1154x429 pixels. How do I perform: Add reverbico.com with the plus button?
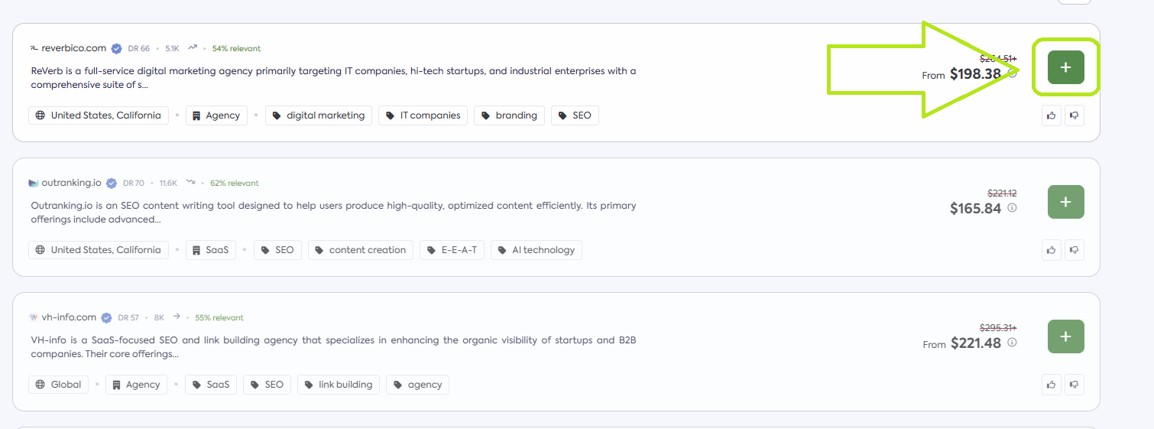(x=1065, y=67)
